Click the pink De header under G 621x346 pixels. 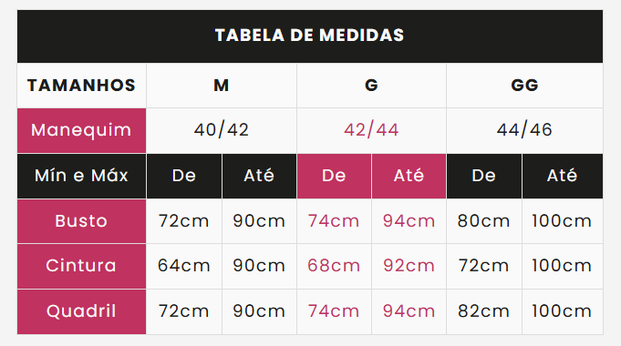[x=334, y=176]
